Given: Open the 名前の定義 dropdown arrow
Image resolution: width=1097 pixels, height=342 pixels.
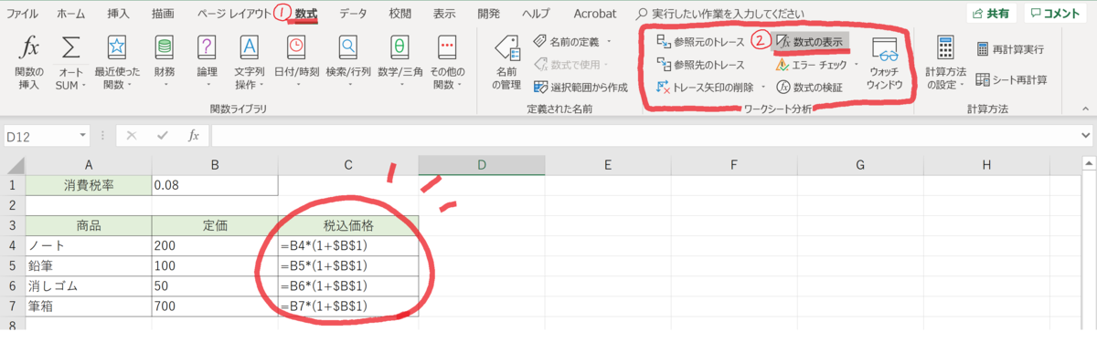Looking at the screenshot, I should [x=609, y=42].
